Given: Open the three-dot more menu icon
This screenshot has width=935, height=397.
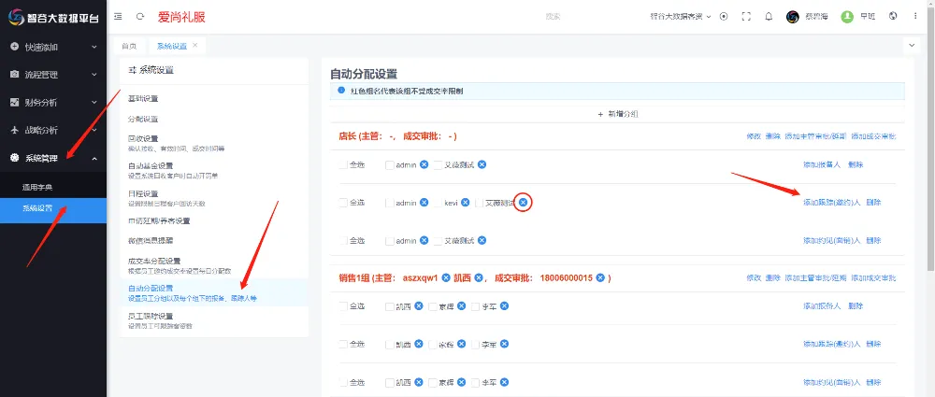Looking at the screenshot, I should [x=916, y=16].
